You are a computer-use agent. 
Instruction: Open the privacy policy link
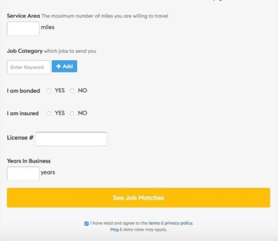coord(178,223)
